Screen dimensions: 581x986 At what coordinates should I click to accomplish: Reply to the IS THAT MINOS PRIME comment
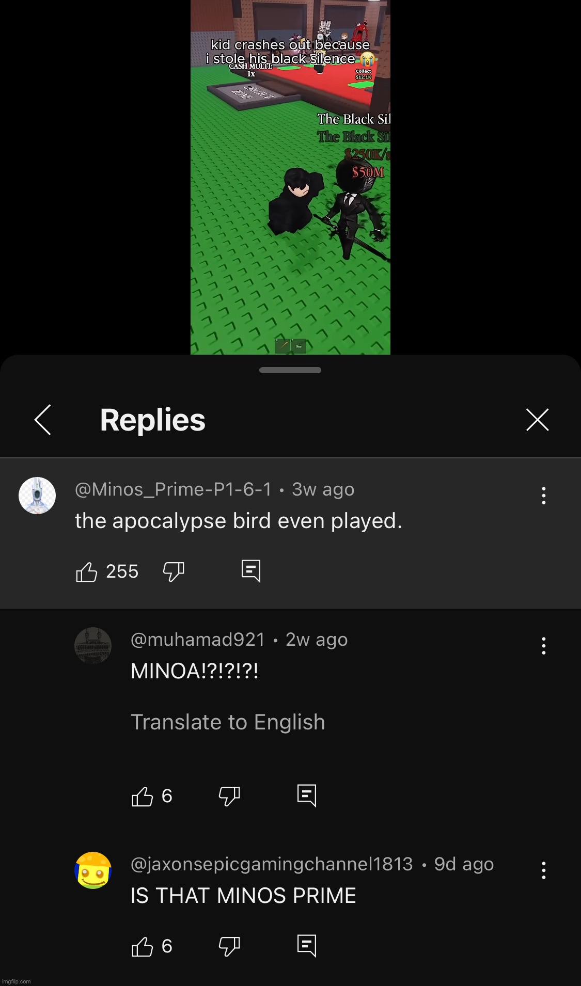coord(307,946)
